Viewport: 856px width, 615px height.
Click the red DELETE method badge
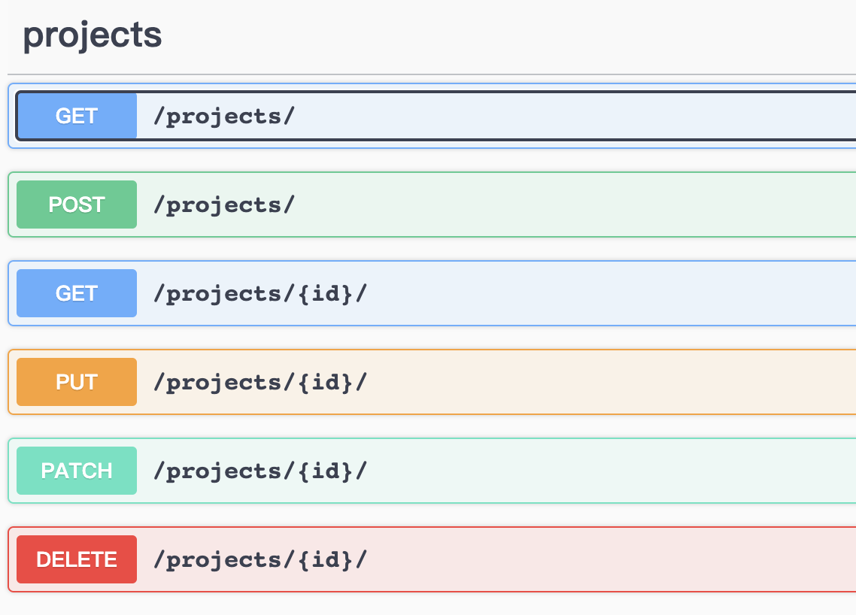[77, 559]
